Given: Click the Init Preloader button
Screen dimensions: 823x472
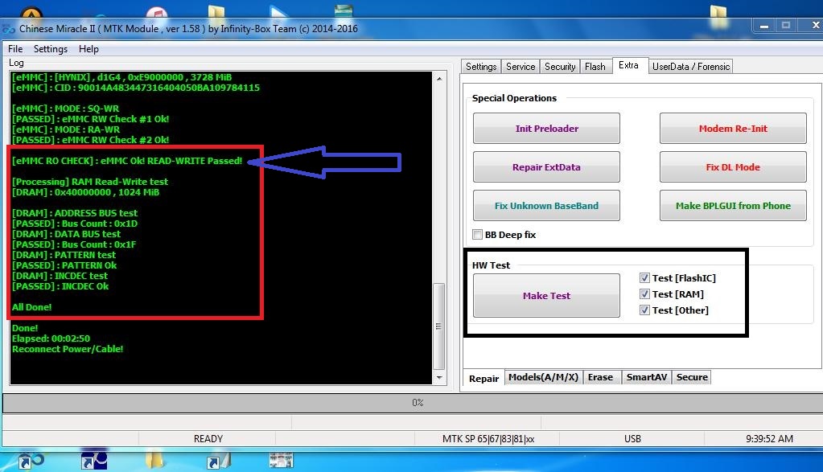Looking at the screenshot, I should (546, 129).
